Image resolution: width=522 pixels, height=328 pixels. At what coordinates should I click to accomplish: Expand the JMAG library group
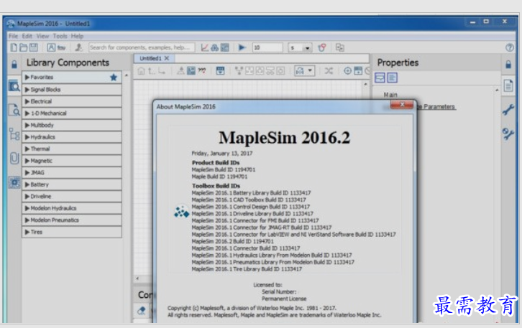[72, 172]
